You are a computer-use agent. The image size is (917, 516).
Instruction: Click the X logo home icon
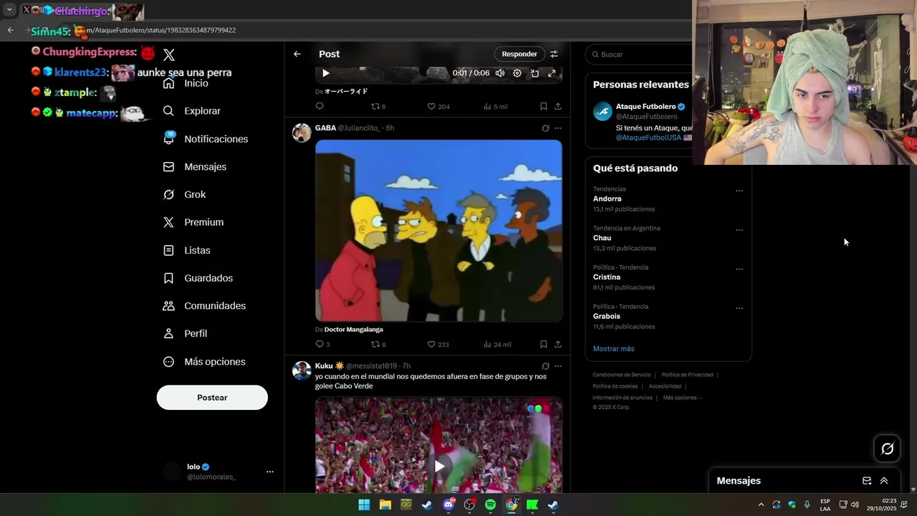pyautogui.click(x=169, y=54)
